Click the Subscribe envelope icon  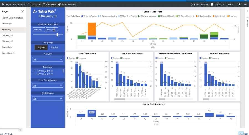29,4
